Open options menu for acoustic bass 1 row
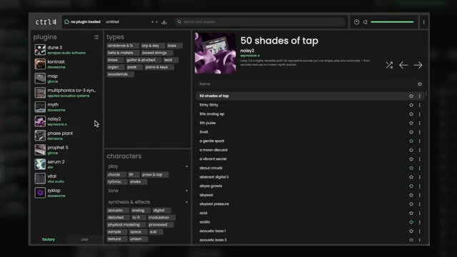This screenshot has height=257, width=457. (420, 231)
